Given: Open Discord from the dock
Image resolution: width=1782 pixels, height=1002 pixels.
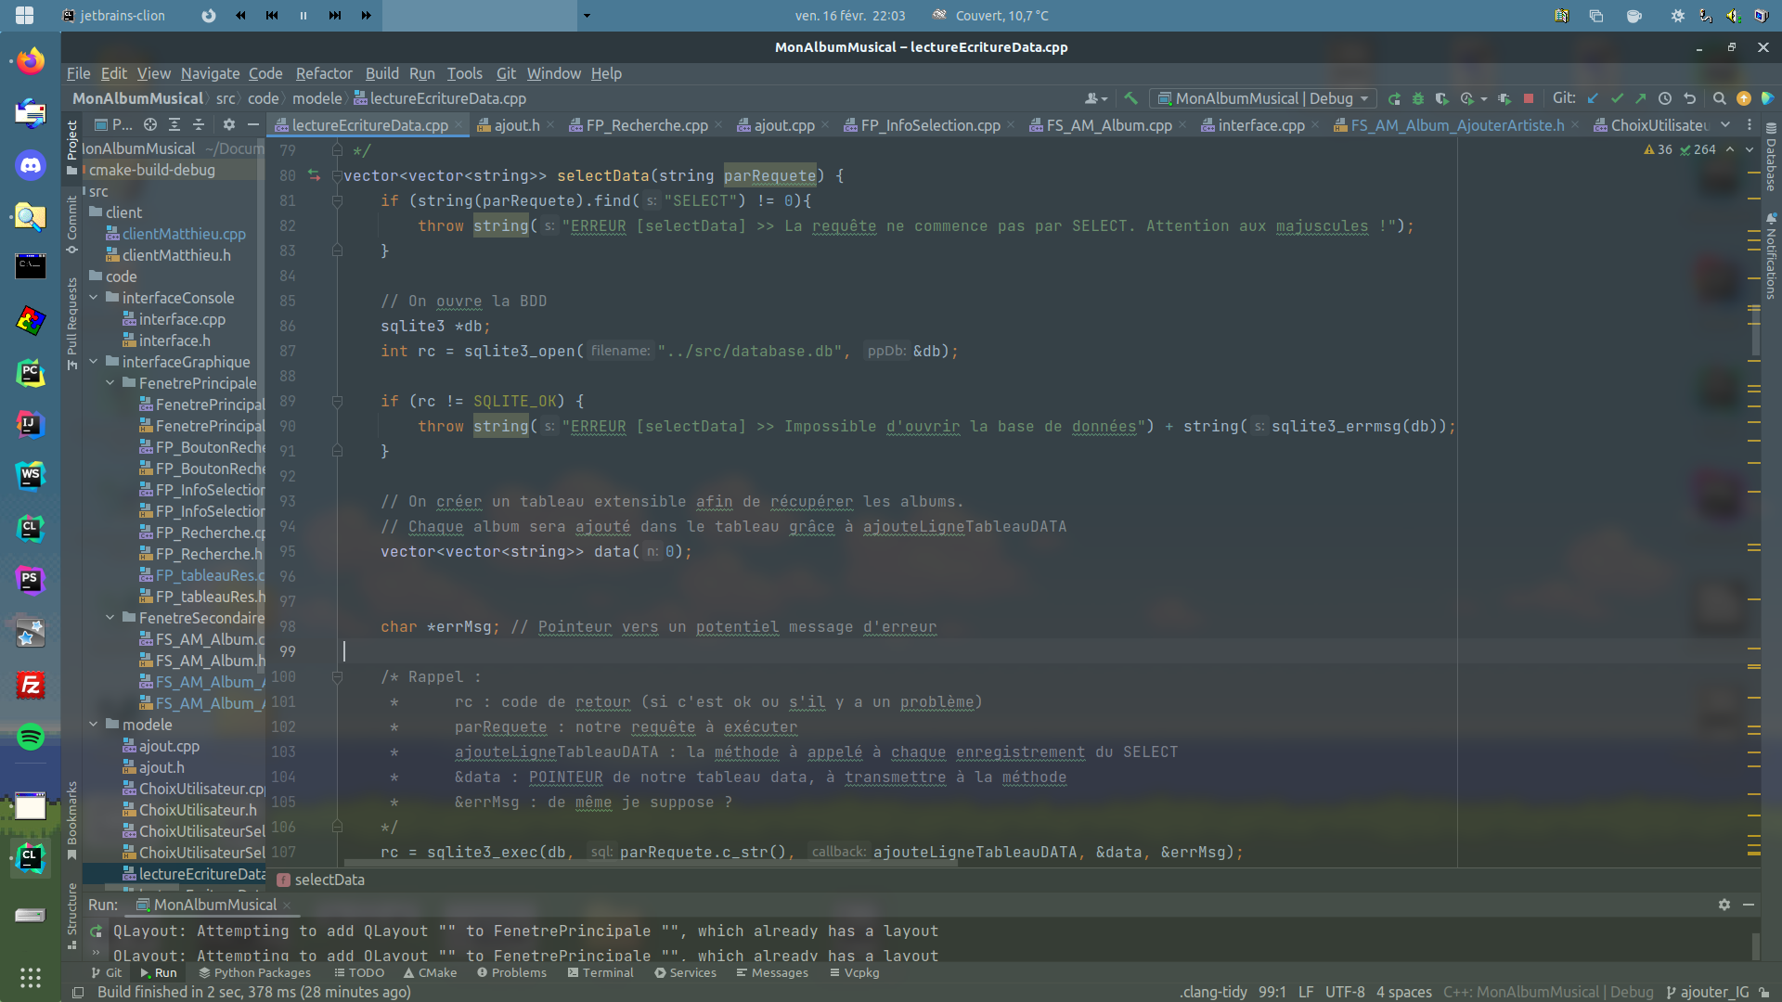Looking at the screenshot, I should pos(31,165).
